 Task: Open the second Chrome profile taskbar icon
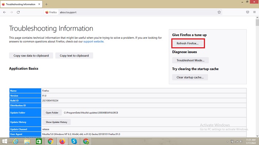click(x=86, y=141)
